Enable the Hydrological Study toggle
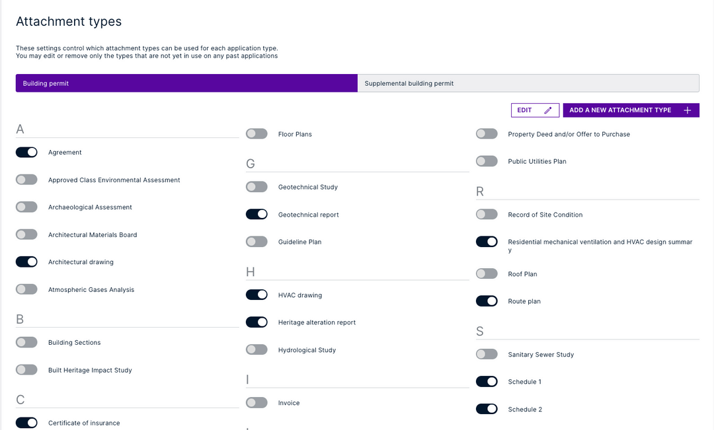 257,349
